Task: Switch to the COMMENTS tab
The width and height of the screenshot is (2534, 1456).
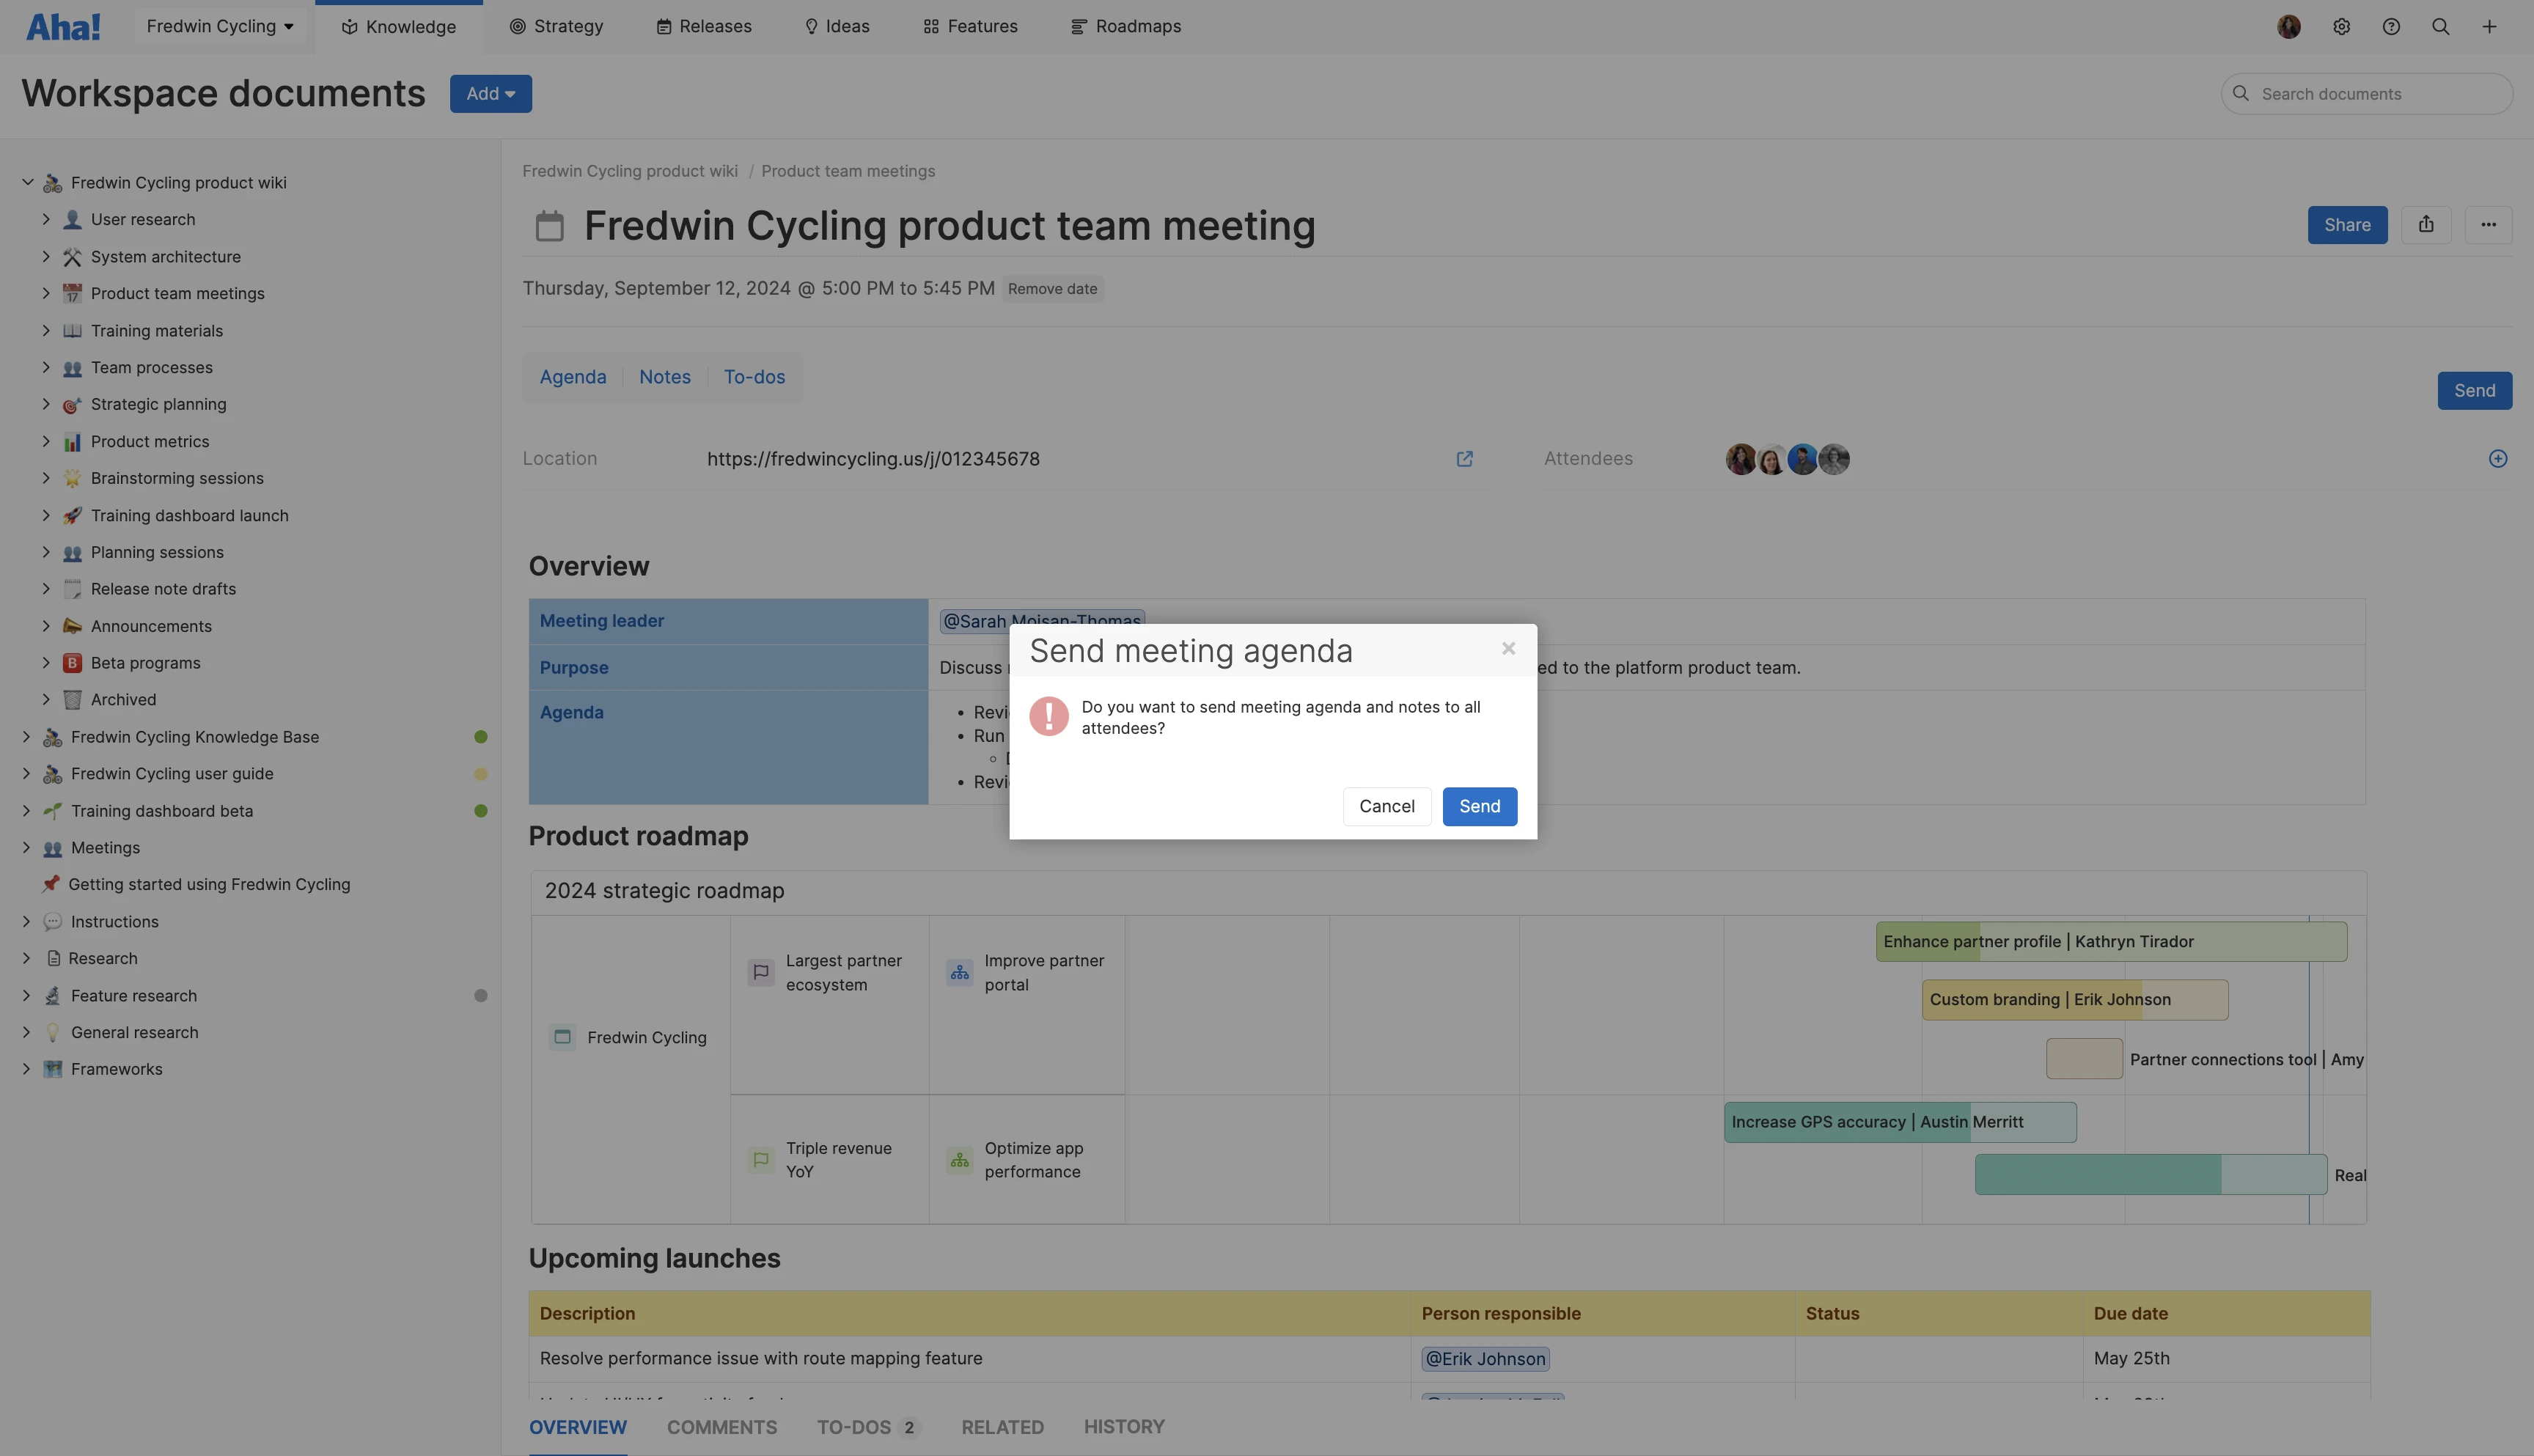Action: (x=721, y=1427)
